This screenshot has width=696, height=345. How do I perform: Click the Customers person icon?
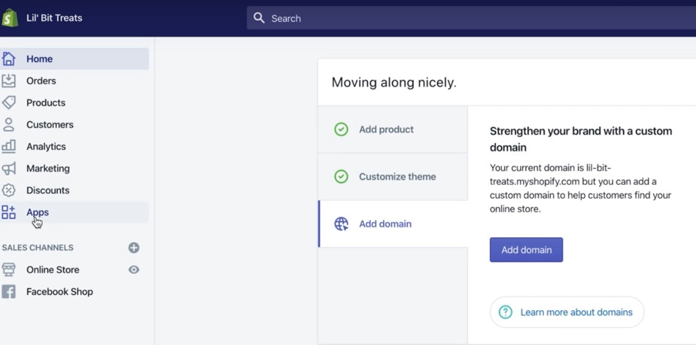pyautogui.click(x=9, y=125)
